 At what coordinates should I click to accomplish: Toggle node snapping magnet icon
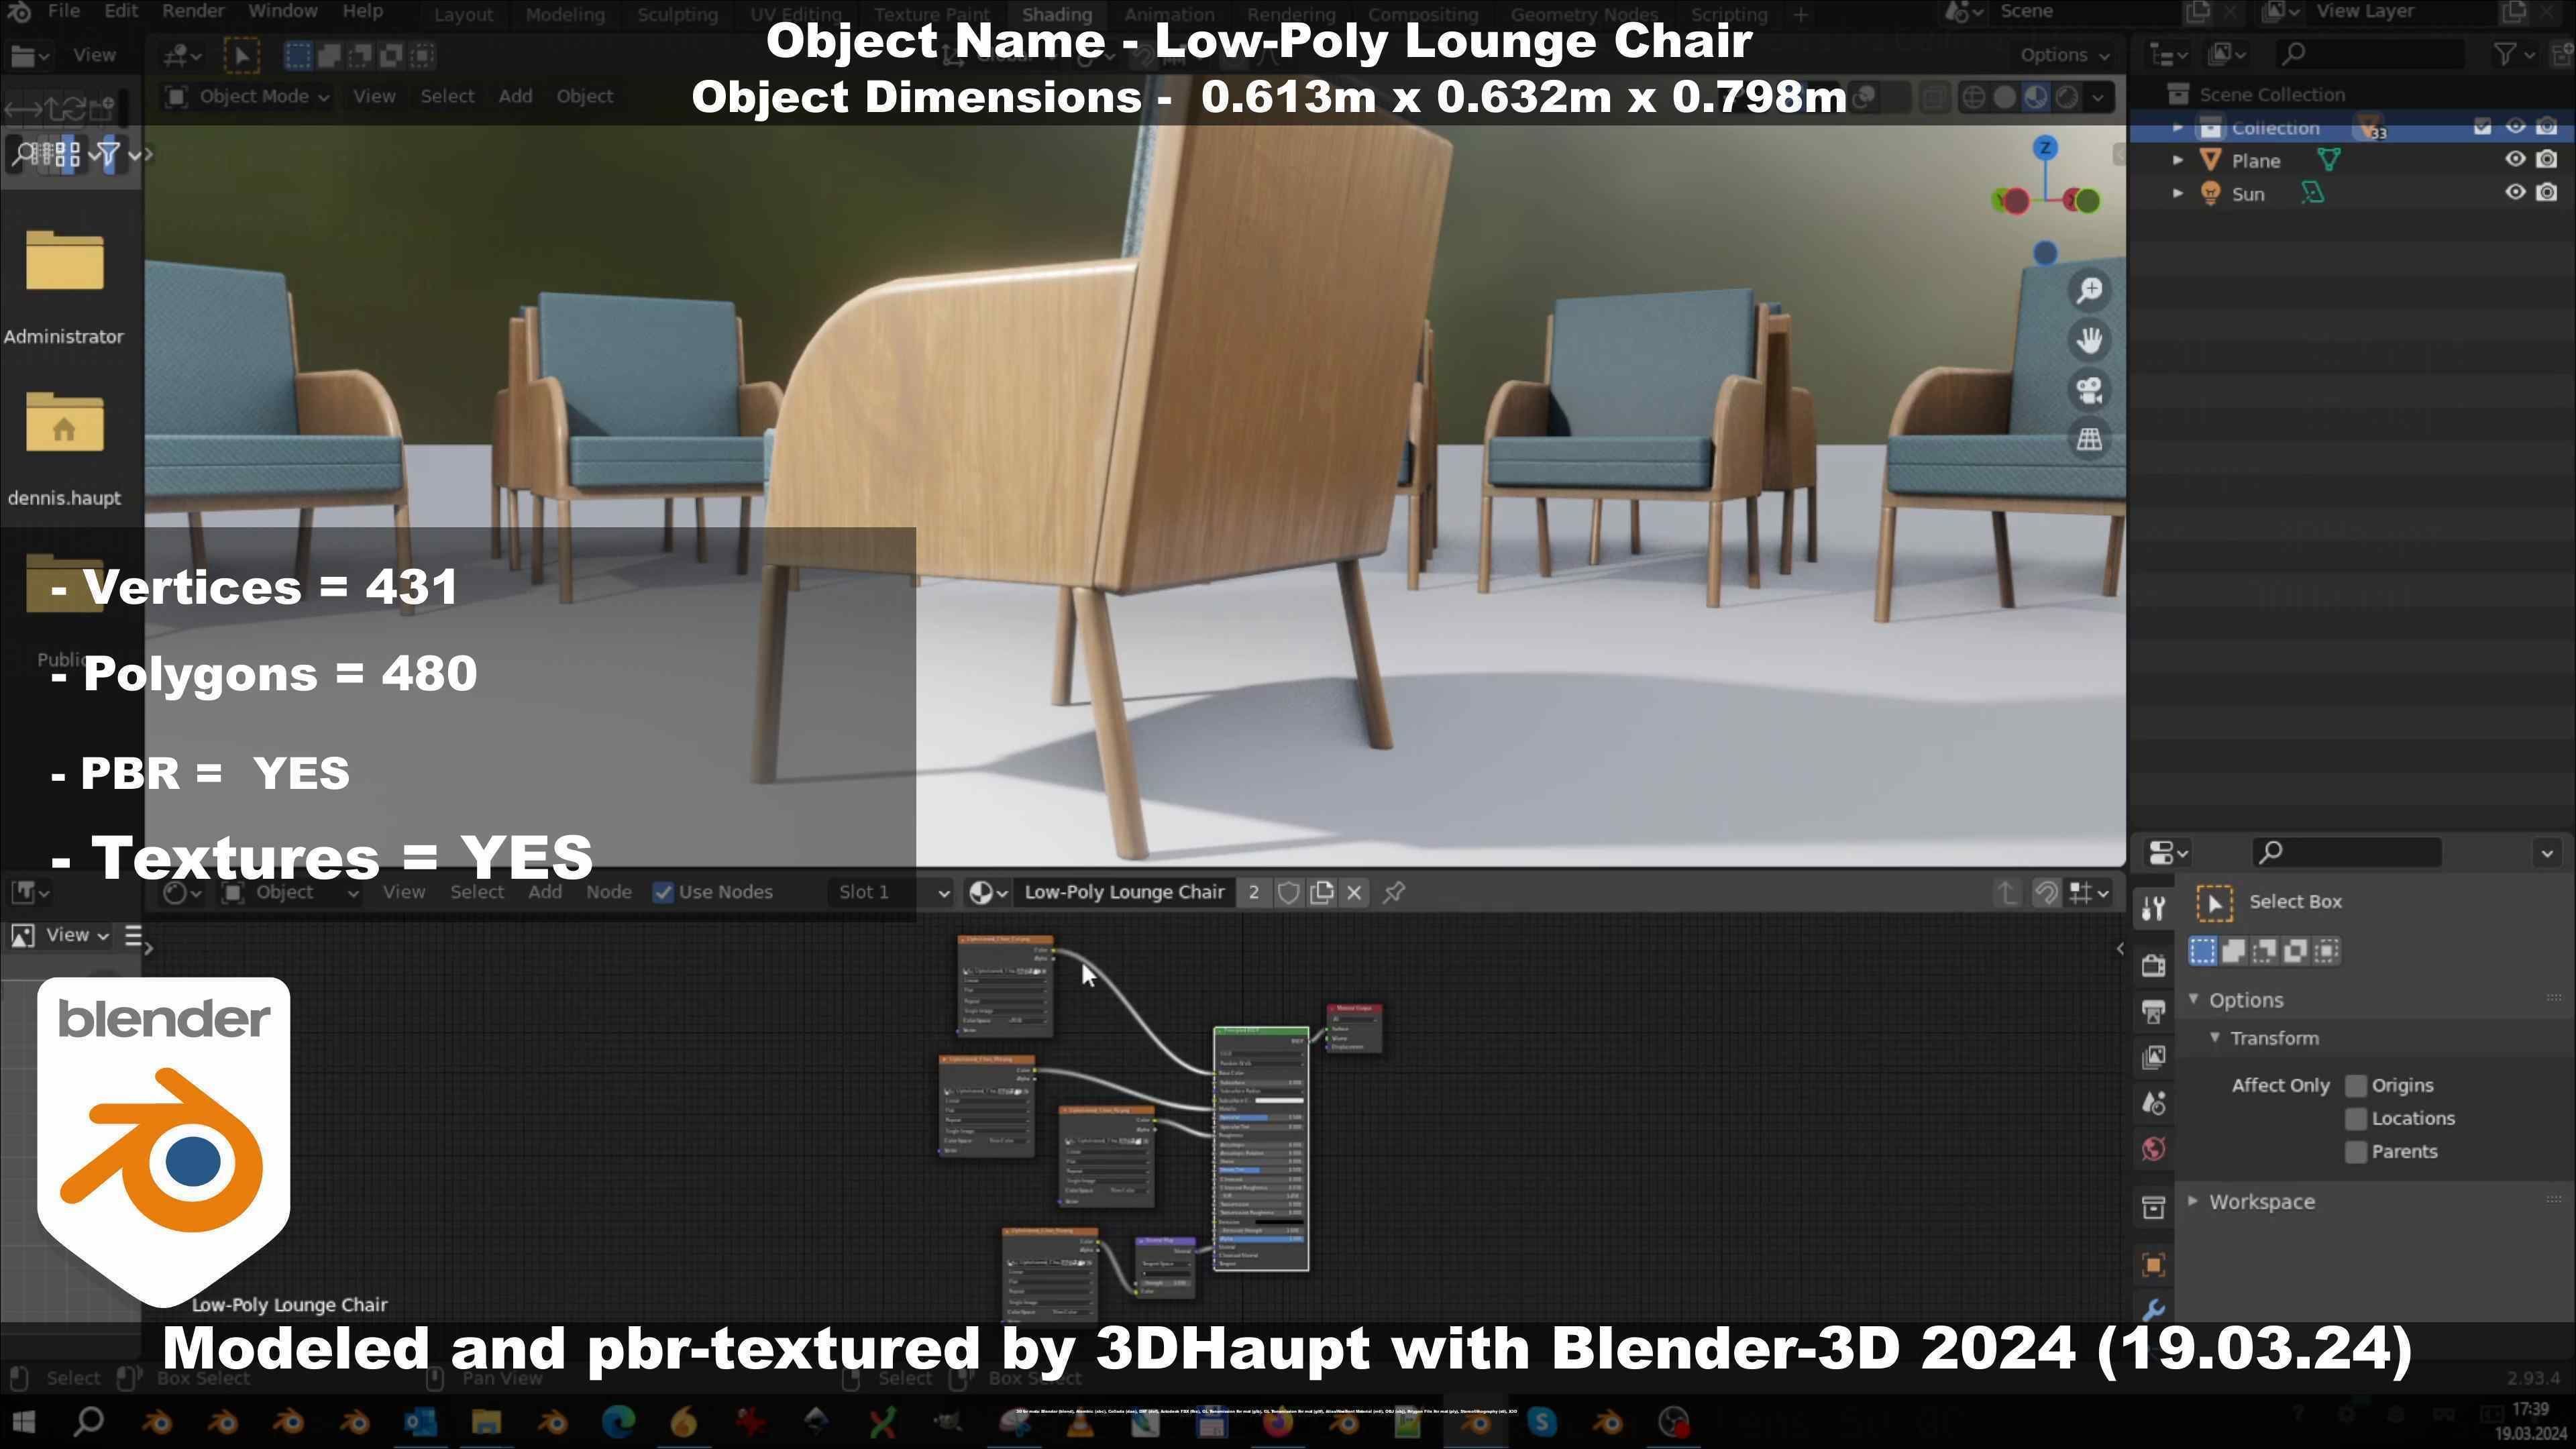(x=2046, y=892)
